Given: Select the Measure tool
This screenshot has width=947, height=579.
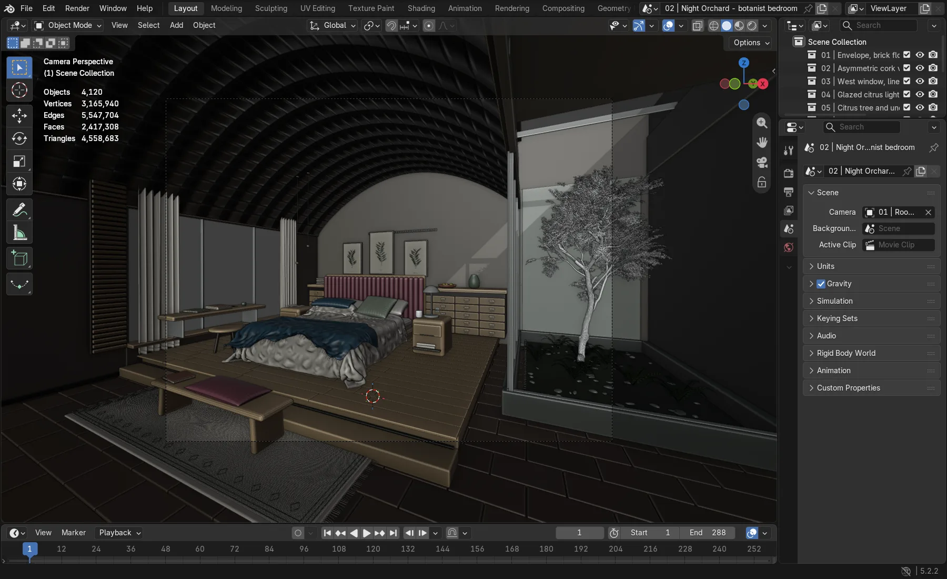Looking at the screenshot, I should 19,233.
